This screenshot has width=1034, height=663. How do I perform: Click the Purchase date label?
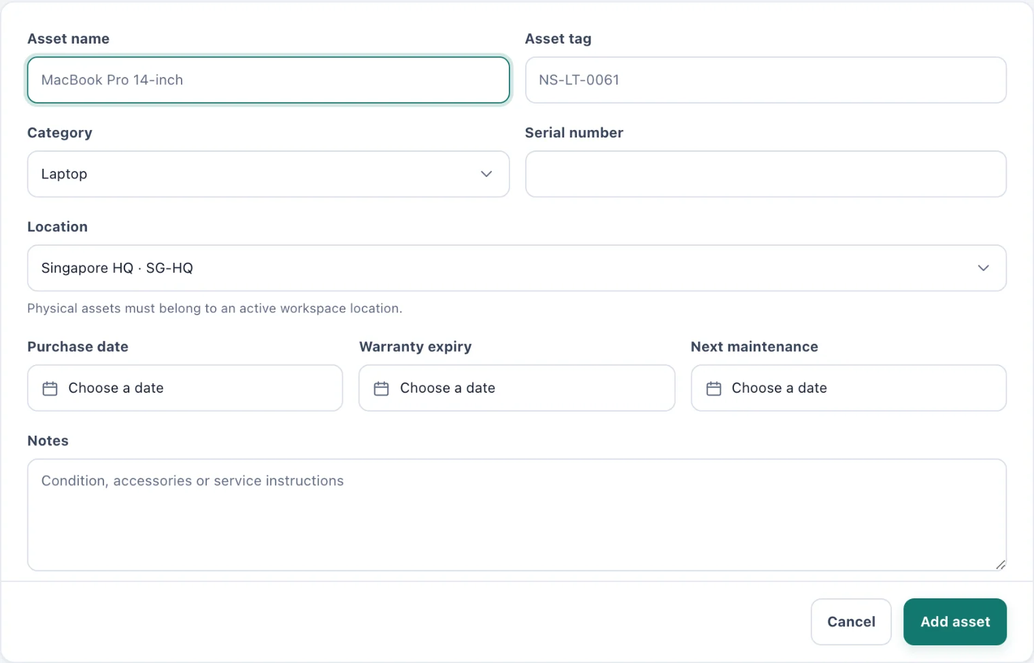pos(78,346)
